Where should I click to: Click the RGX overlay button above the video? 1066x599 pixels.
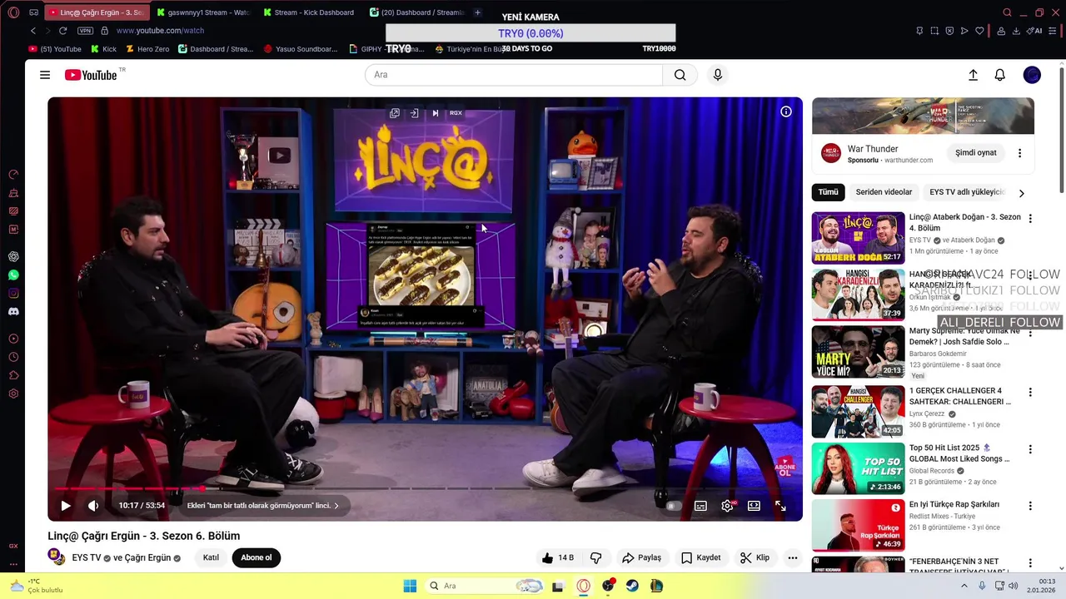[456, 113]
